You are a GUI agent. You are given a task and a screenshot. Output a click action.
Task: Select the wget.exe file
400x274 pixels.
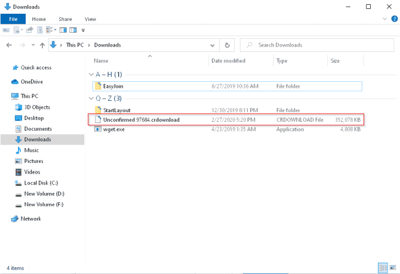(x=227, y=130)
